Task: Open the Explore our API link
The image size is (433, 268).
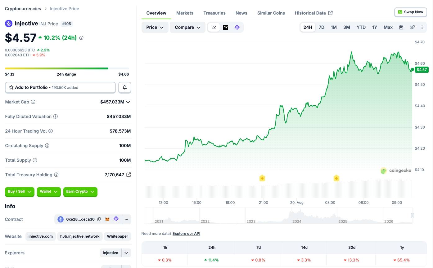Action: point(186,234)
